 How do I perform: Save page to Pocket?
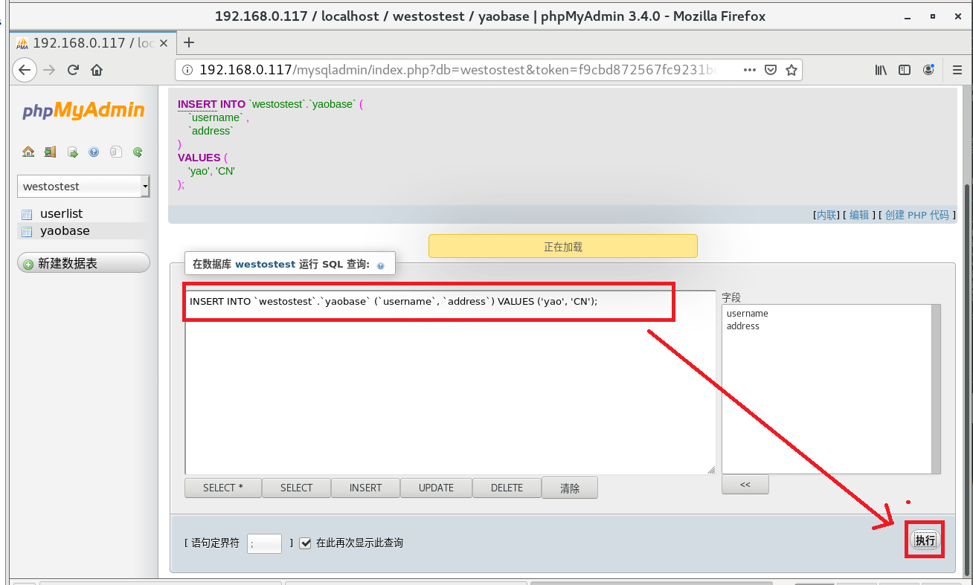tap(771, 70)
